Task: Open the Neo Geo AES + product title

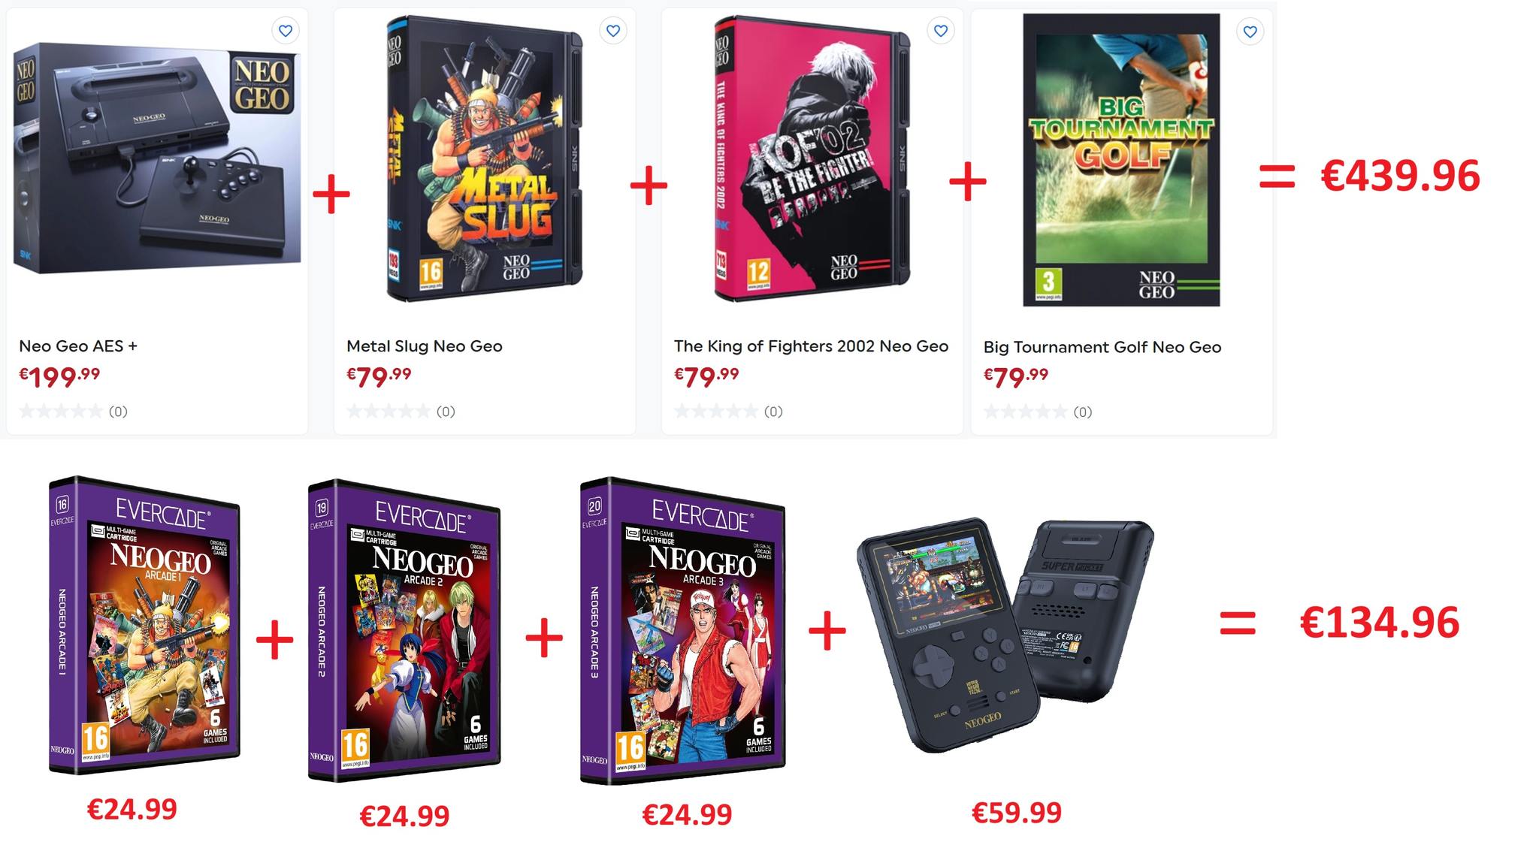Action: [x=78, y=346]
